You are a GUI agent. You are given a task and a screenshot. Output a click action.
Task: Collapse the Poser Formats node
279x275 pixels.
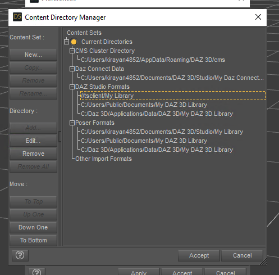pos(72,123)
